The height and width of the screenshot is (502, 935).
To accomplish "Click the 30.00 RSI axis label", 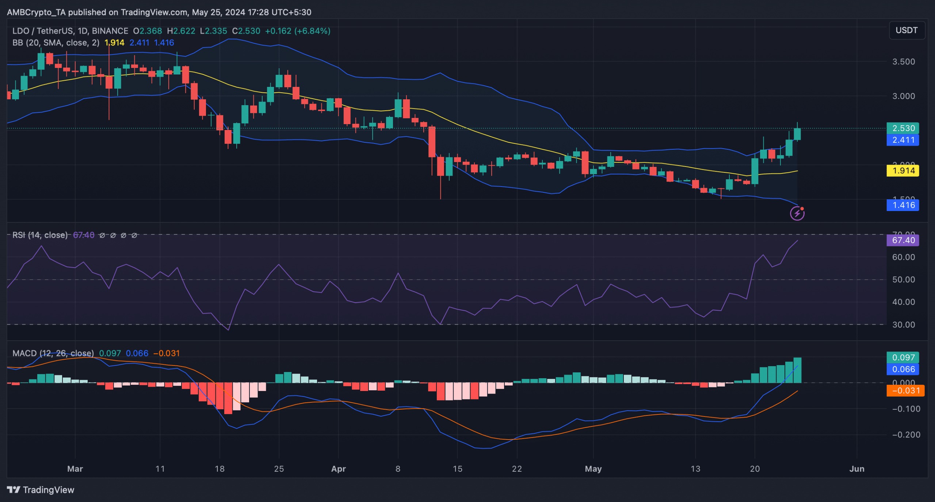I will (904, 325).
